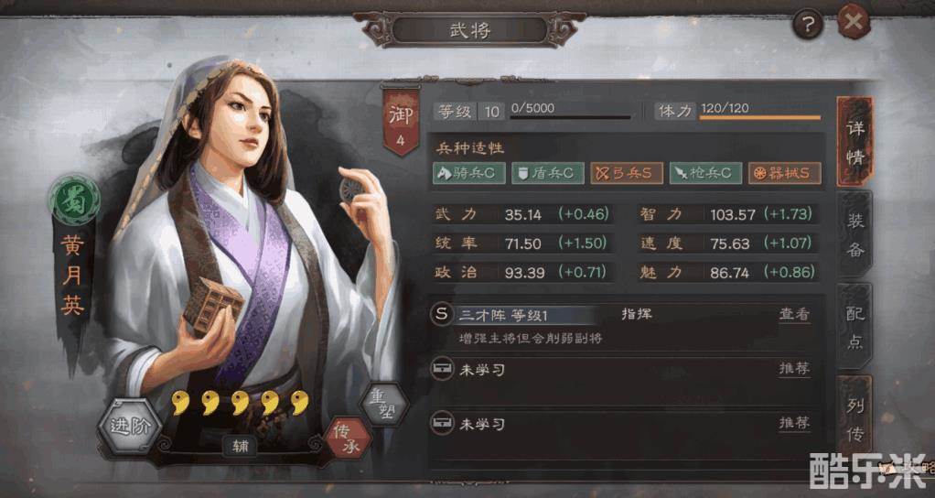
Task: Click 推荐 on the first unlearned slot
Action: [794, 369]
